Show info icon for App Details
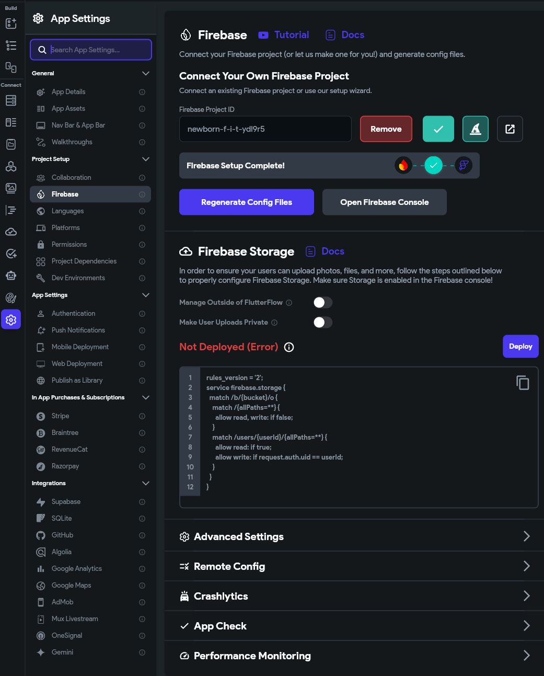Screen dimensions: 544x676 pyautogui.click(x=142, y=92)
